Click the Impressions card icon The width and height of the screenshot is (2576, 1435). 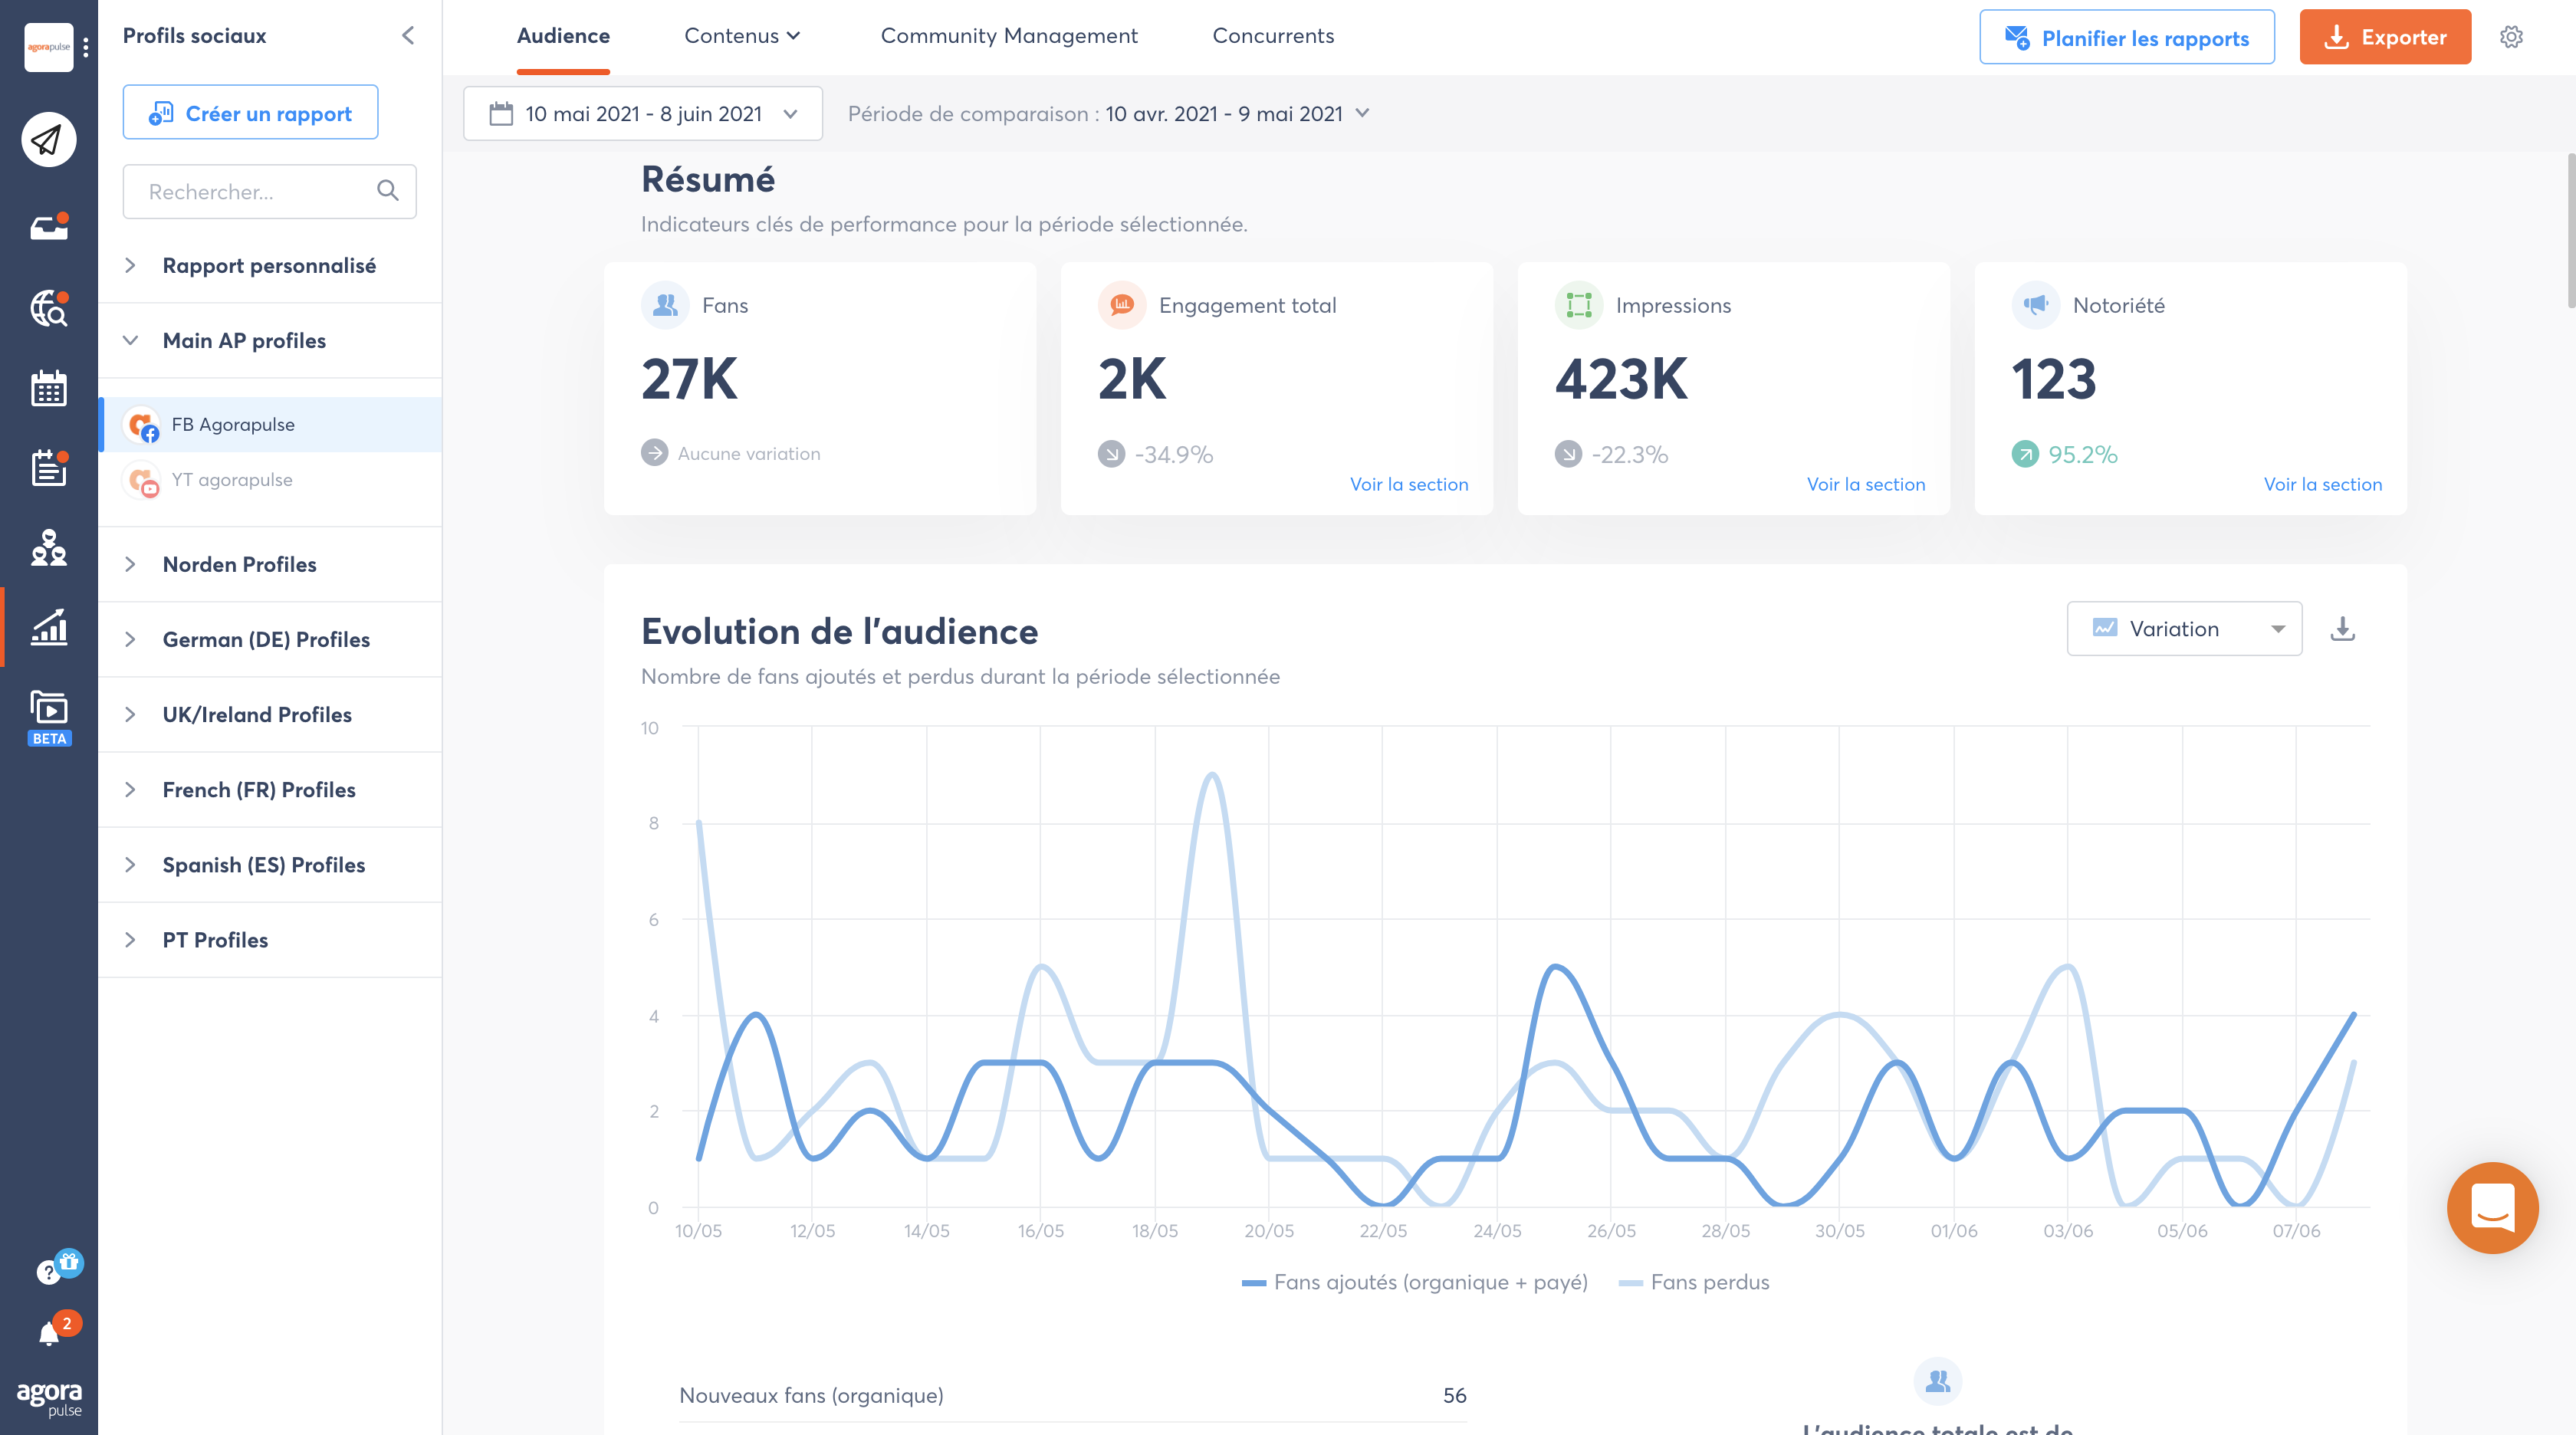click(x=1579, y=305)
